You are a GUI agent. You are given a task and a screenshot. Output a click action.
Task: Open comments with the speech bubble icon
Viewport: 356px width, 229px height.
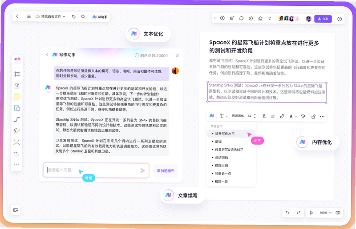point(241,18)
